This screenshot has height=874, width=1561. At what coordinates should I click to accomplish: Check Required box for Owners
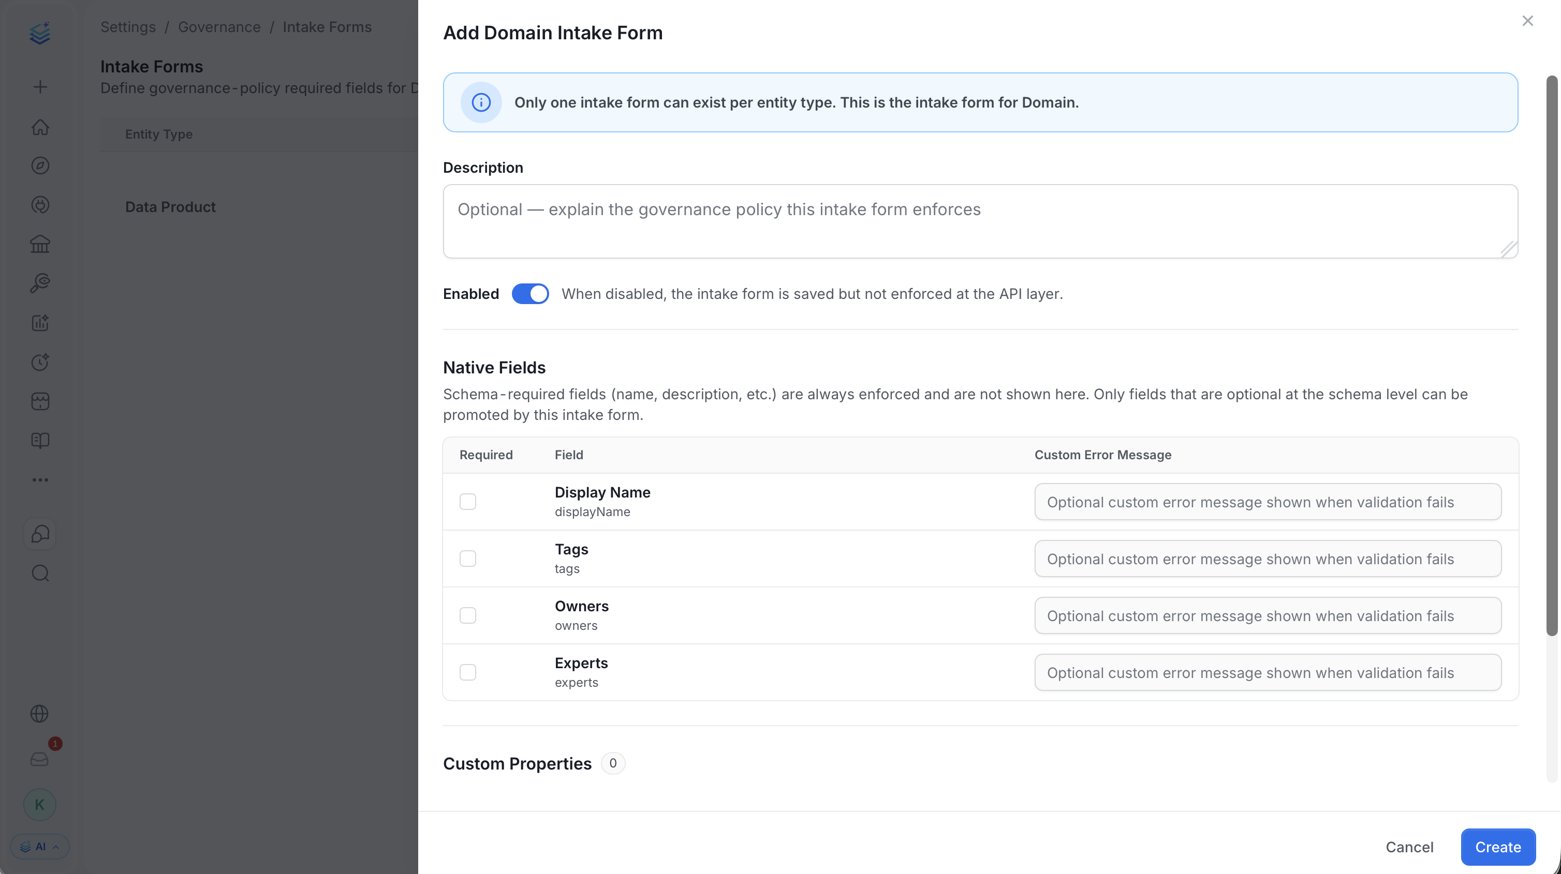pos(468,615)
